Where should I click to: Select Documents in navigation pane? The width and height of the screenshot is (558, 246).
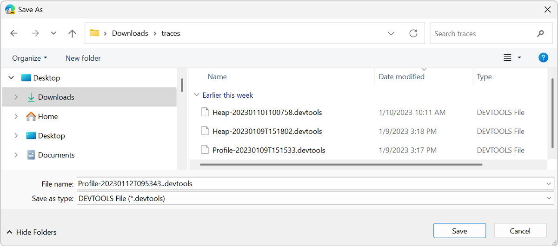tap(56, 155)
